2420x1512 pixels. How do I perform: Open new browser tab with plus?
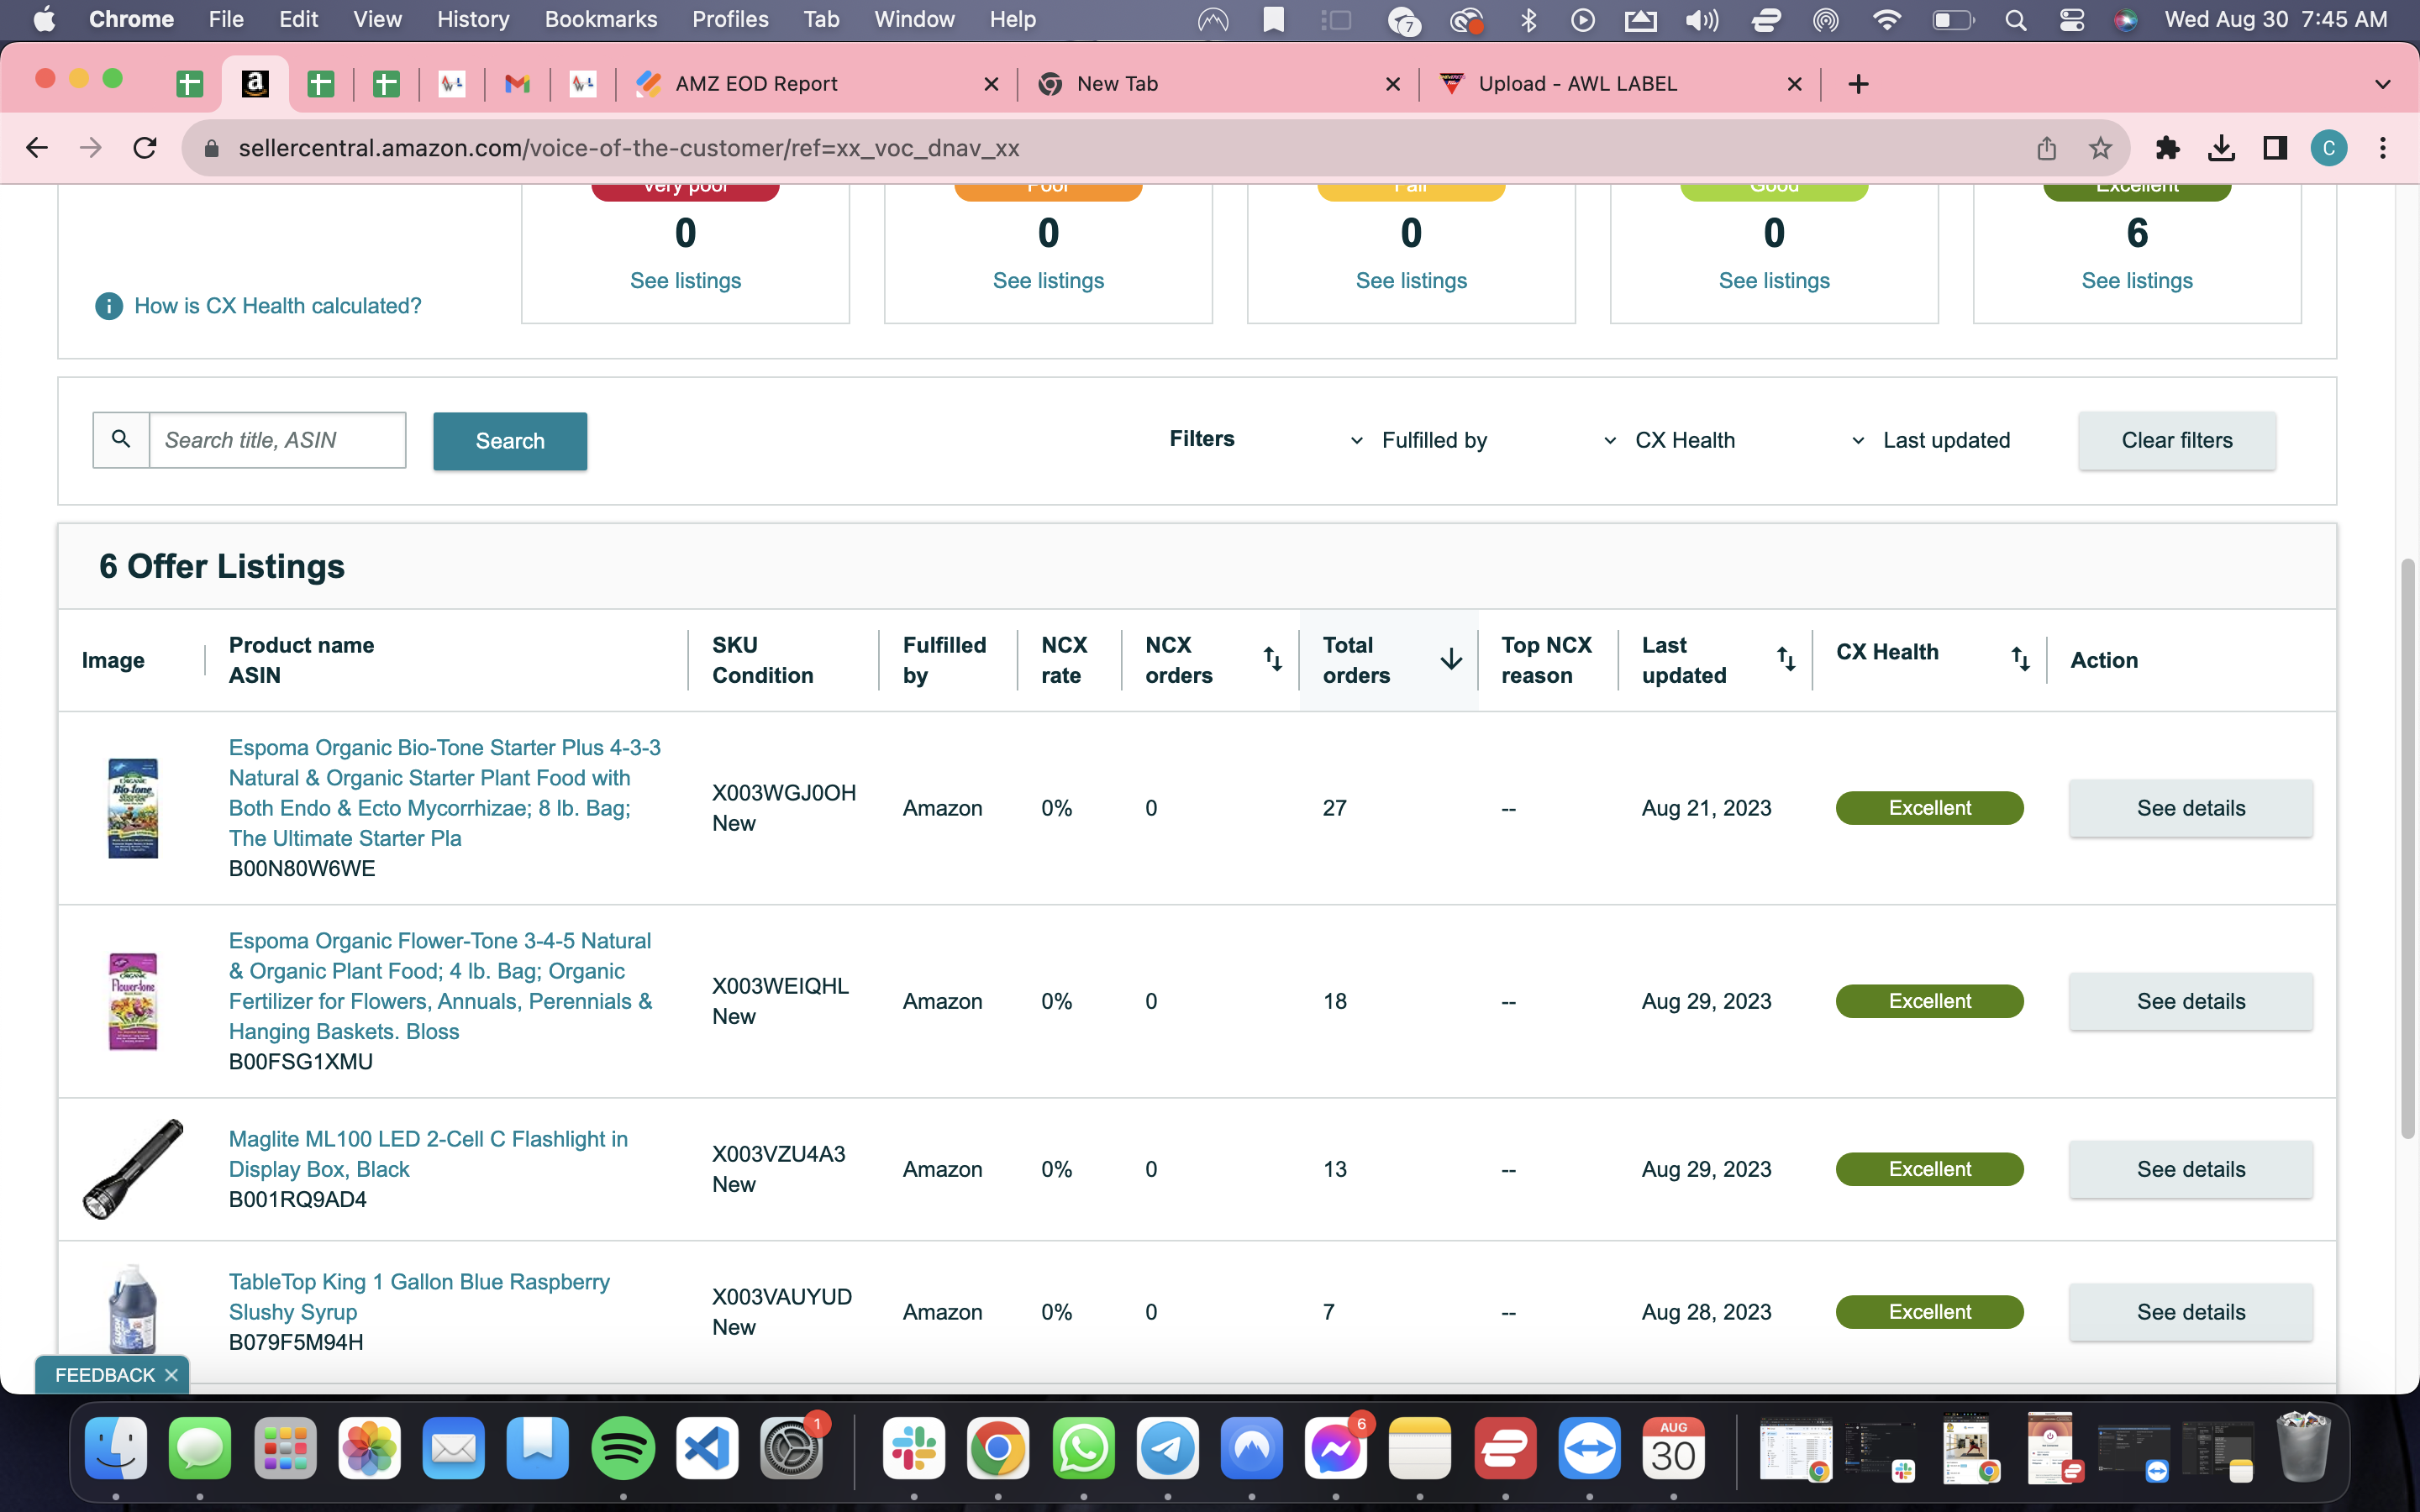(1858, 84)
